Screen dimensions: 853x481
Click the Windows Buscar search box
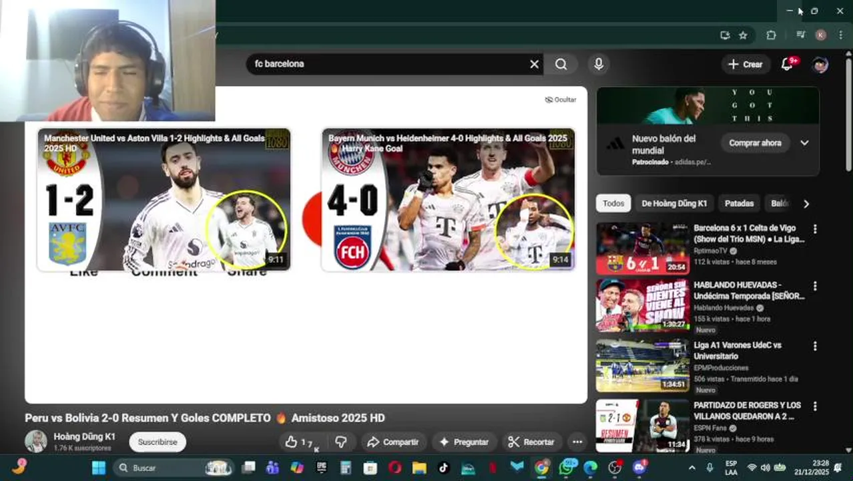174,468
